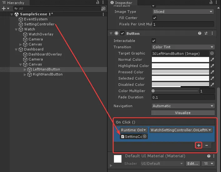Switch to the Hierarchy tab
221x172 pixels.
coord(15,3)
